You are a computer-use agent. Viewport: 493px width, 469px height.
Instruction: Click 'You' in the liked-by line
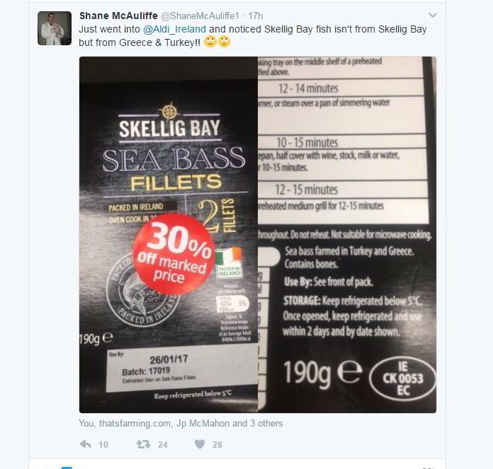[x=86, y=424]
